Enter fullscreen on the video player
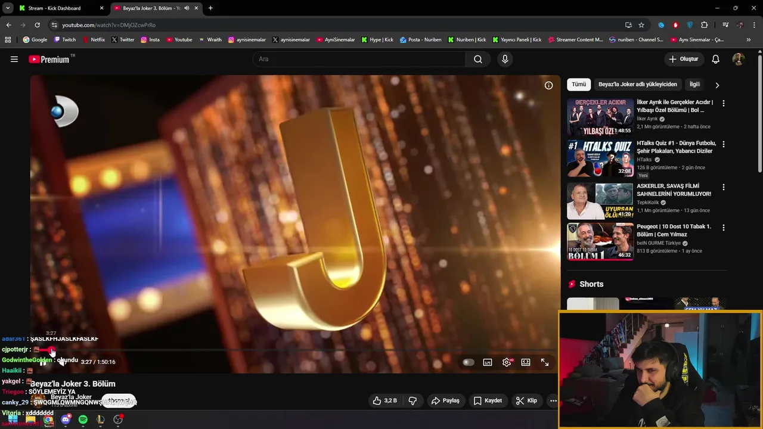Screen dimensions: 763x429 click(x=545, y=362)
